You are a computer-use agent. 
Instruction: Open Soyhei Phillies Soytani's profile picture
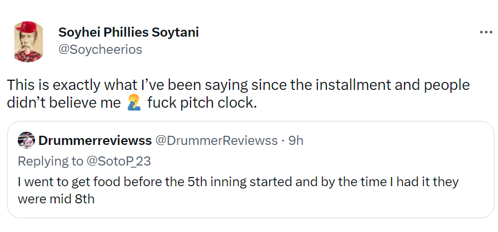pos(29,41)
